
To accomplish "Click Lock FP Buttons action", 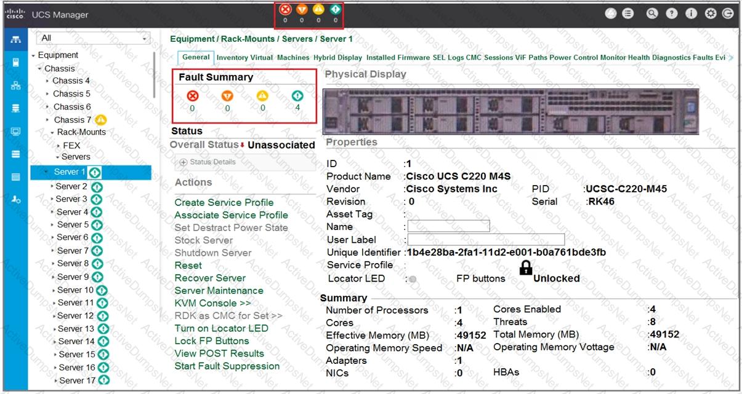I will [212, 341].
